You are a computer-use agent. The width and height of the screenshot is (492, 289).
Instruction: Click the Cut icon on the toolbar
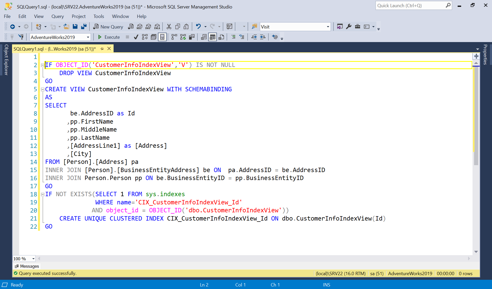[x=169, y=26]
